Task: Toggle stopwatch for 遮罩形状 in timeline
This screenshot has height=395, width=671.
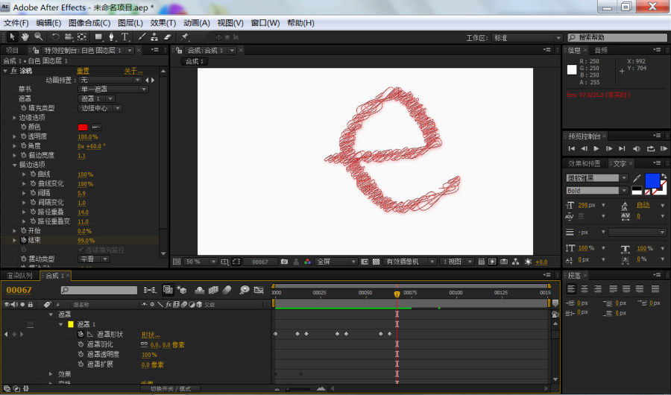Action: [x=81, y=334]
